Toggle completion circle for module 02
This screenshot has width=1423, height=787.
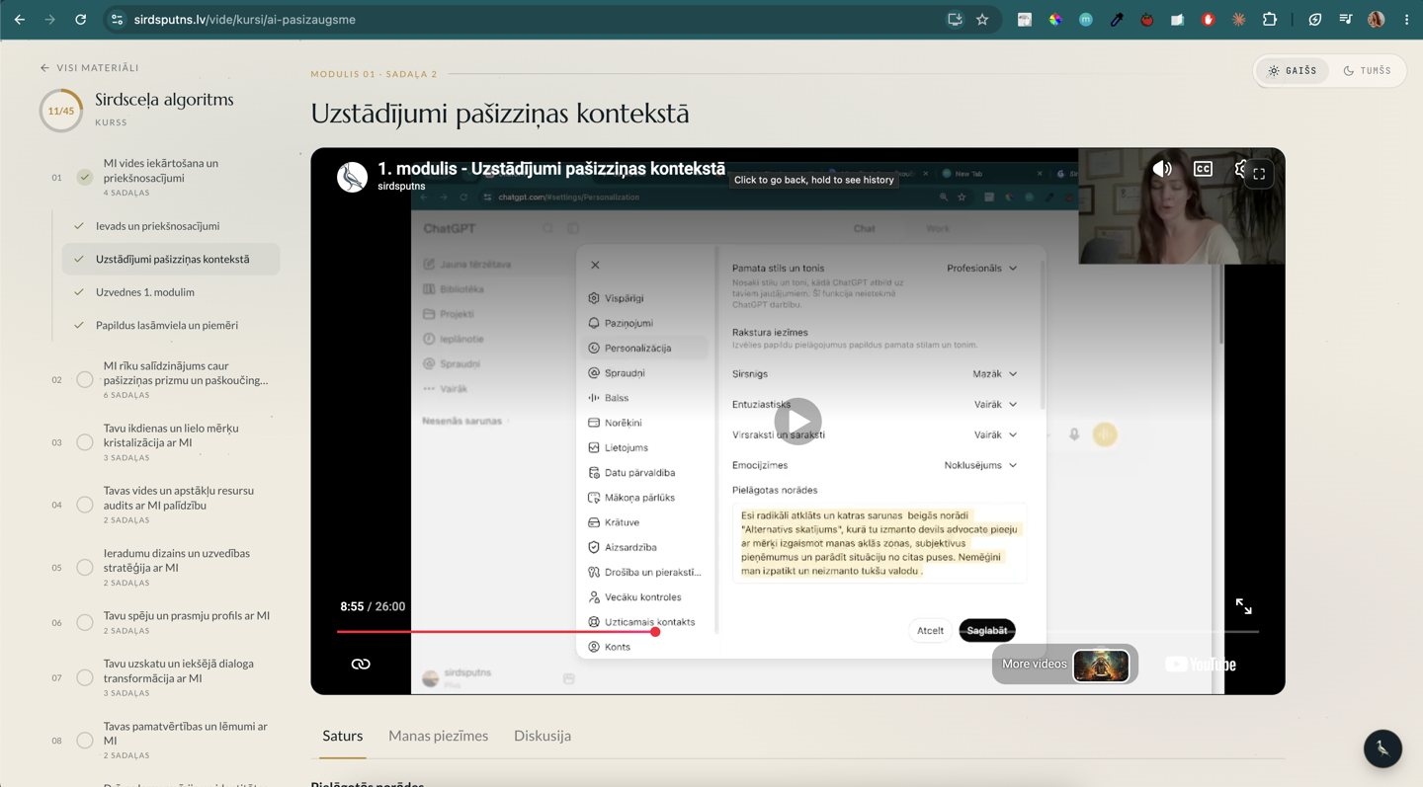85,380
